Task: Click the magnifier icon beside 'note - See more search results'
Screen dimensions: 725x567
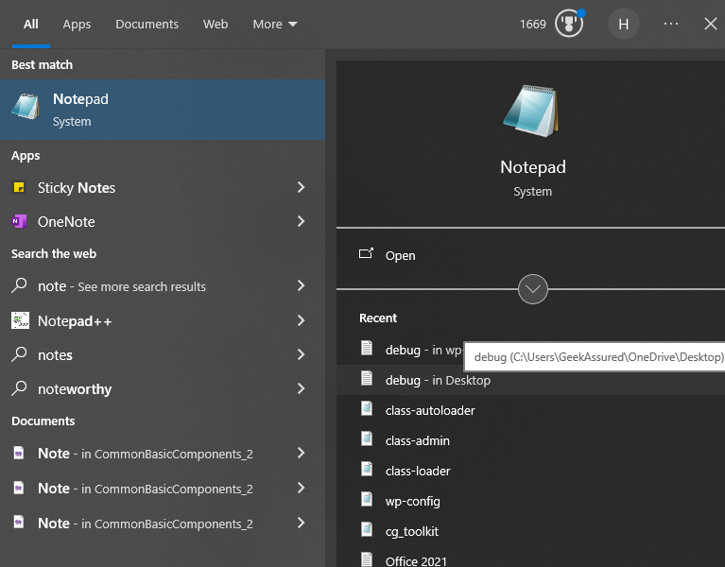Action: [x=19, y=285]
